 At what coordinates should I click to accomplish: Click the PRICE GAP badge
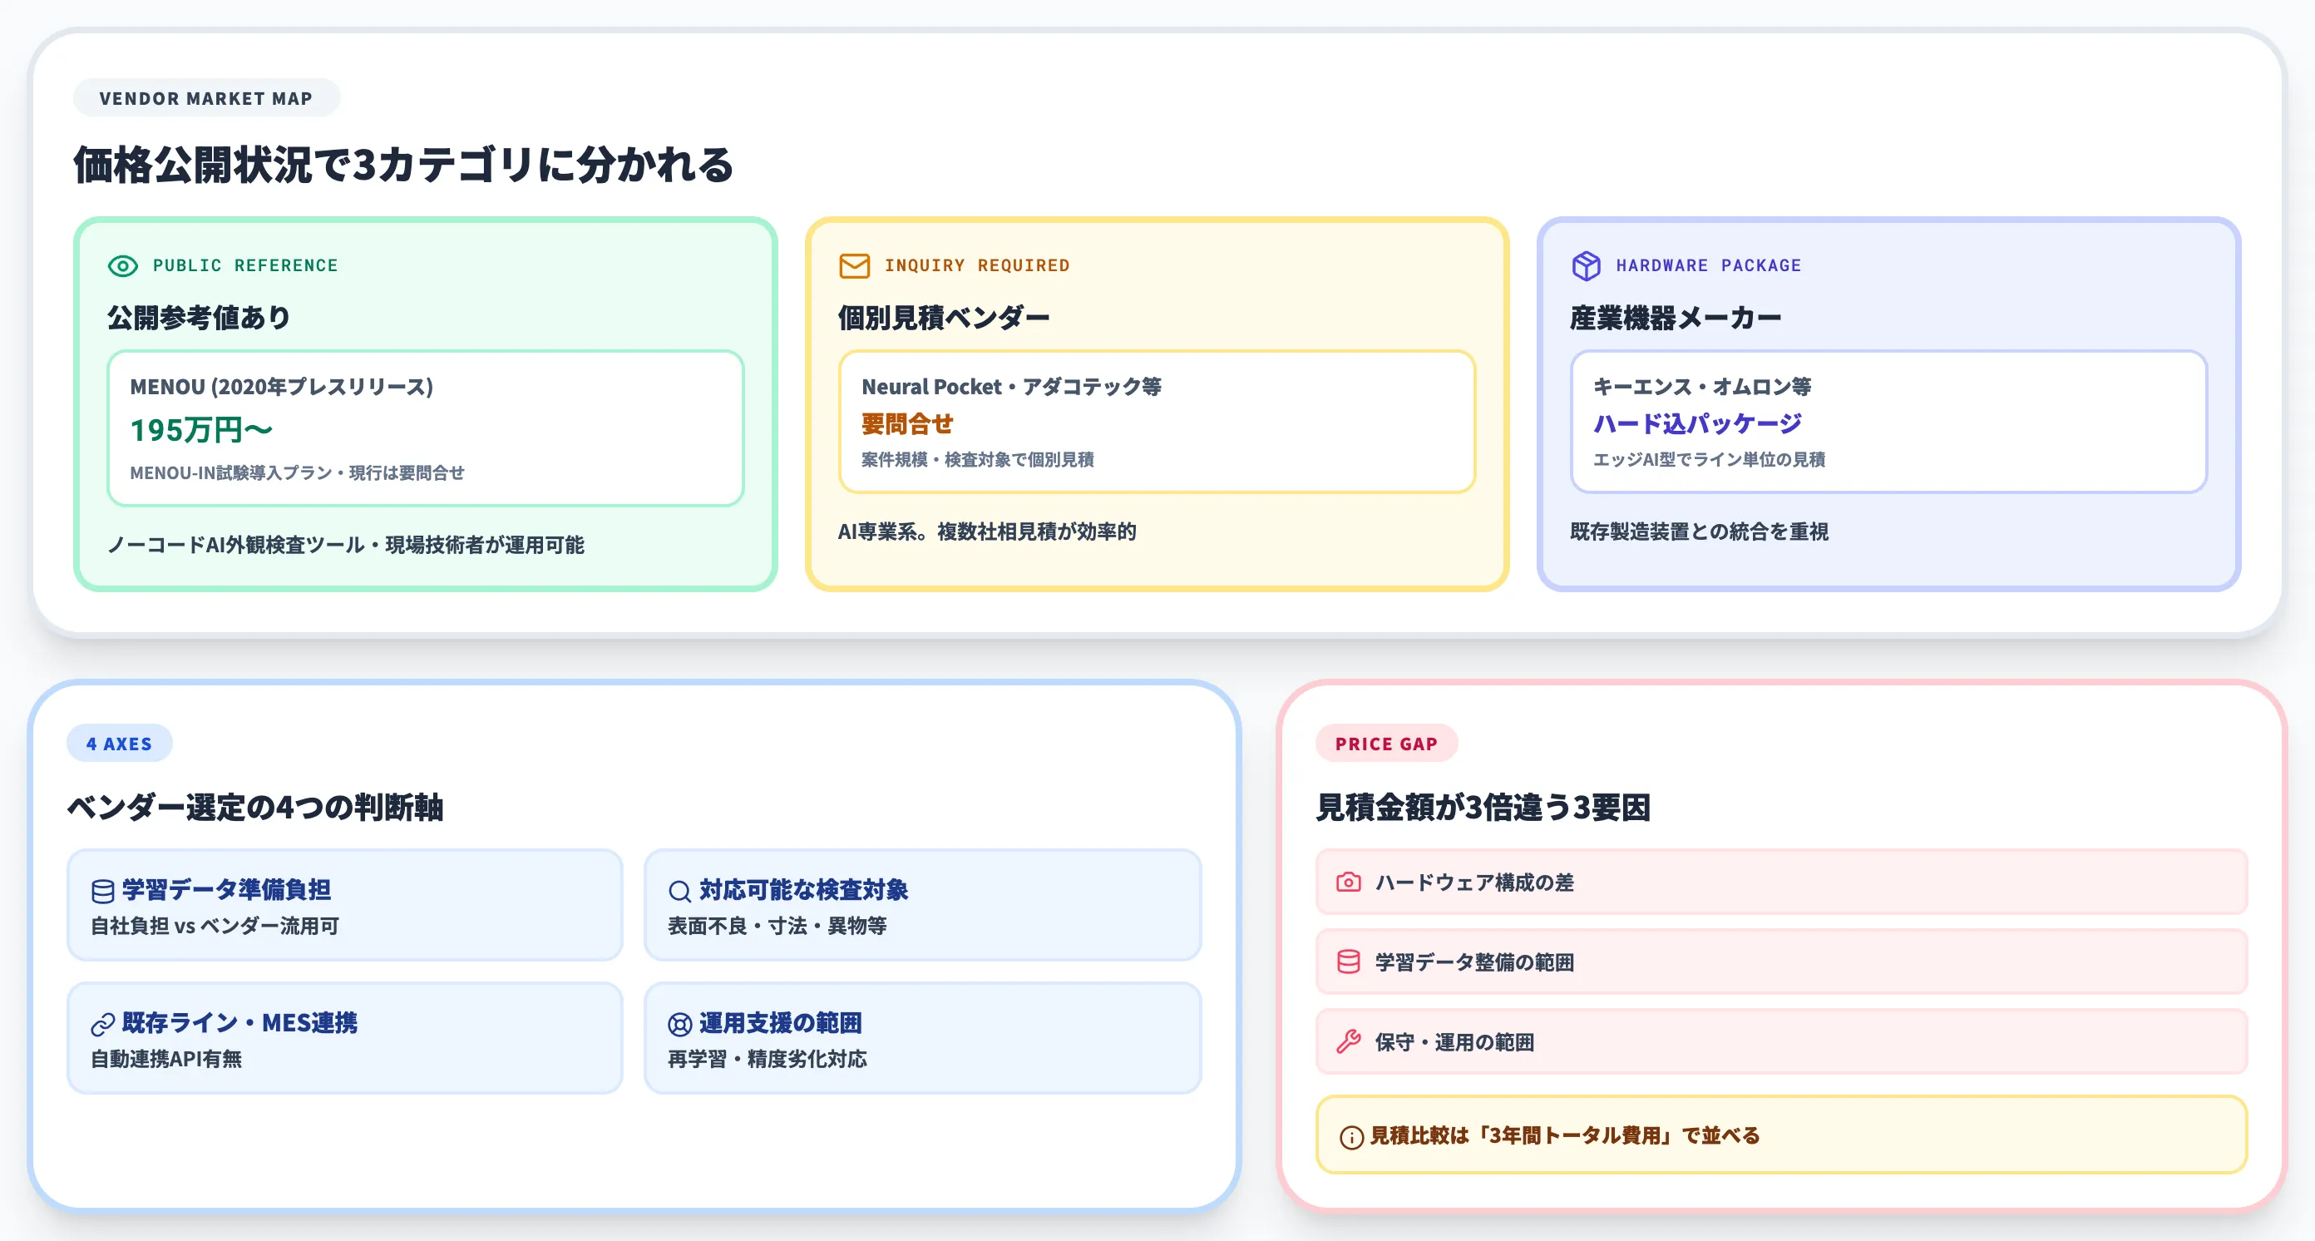(x=1387, y=743)
